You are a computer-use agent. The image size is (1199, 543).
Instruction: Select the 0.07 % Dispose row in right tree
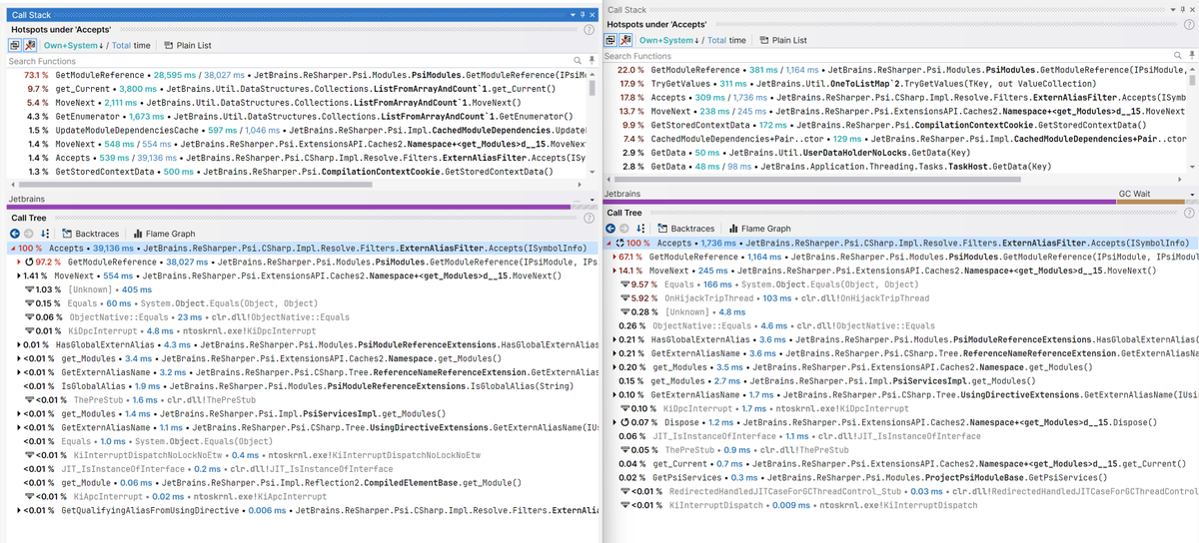[899, 423]
